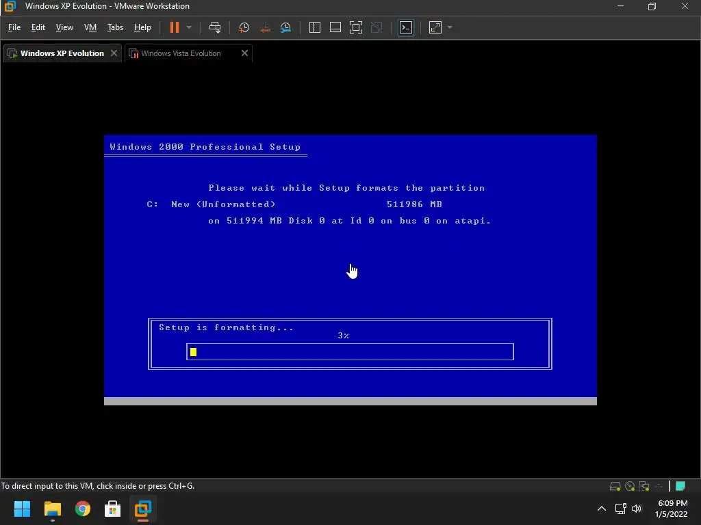Viewport: 701px width, 525px height.
Task: Click the 'C: New (Unformatted)' partition label
Action: coord(211,204)
